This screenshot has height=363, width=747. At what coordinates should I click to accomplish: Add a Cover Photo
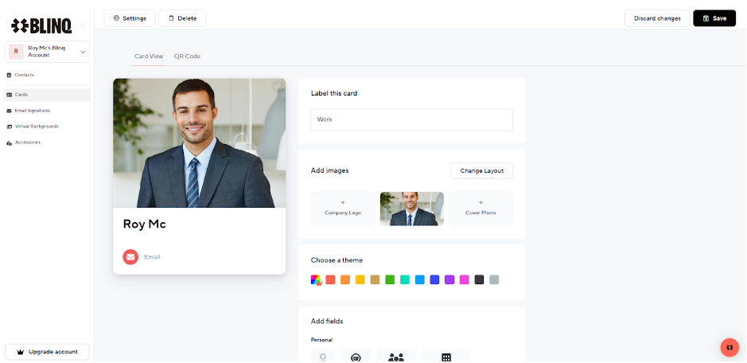[x=480, y=209]
